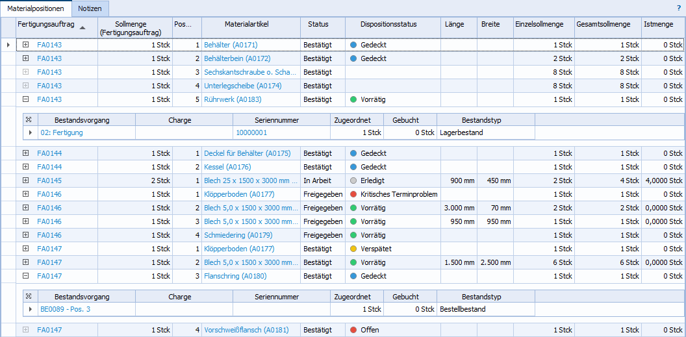Click the sub-grid icon above 02: Fertigung
This screenshot has height=337, width=686.
[28, 120]
